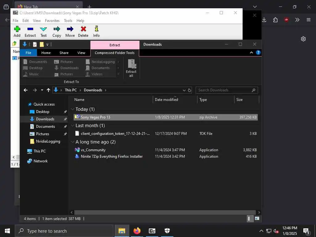Collapse the Last month (1) group
The width and height of the screenshot is (316, 237).
click(x=73, y=126)
